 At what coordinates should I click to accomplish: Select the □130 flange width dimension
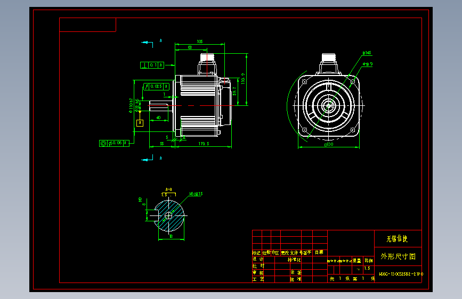click(329, 144)
